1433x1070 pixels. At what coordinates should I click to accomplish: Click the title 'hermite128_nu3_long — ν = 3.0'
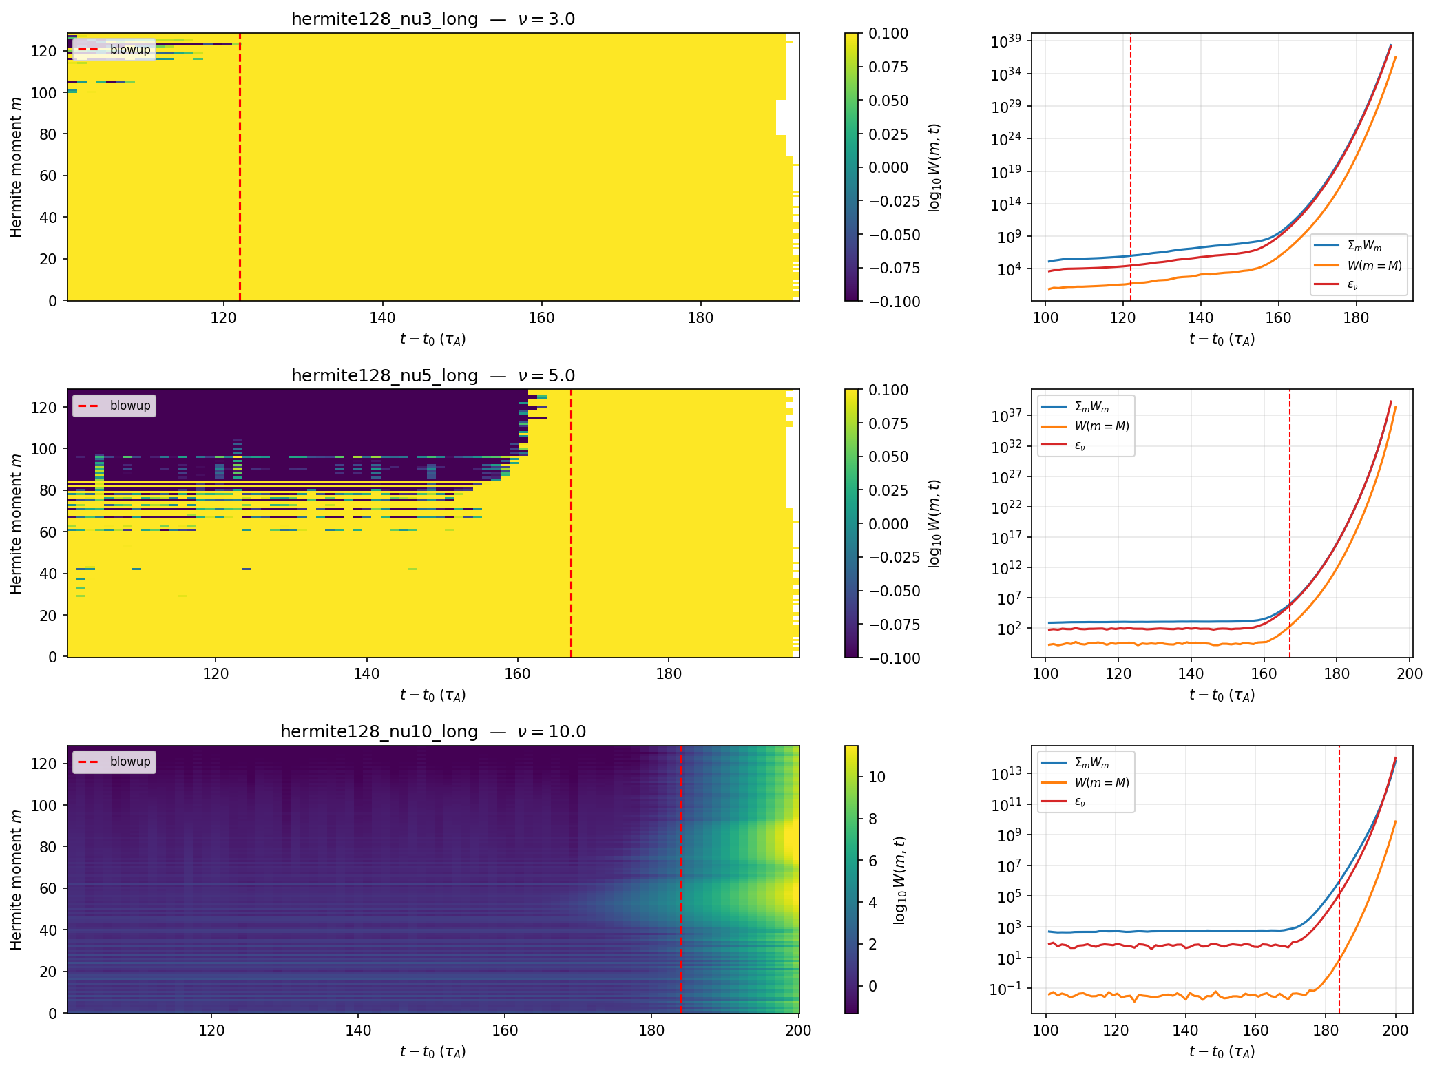click(x=433, y=19)
